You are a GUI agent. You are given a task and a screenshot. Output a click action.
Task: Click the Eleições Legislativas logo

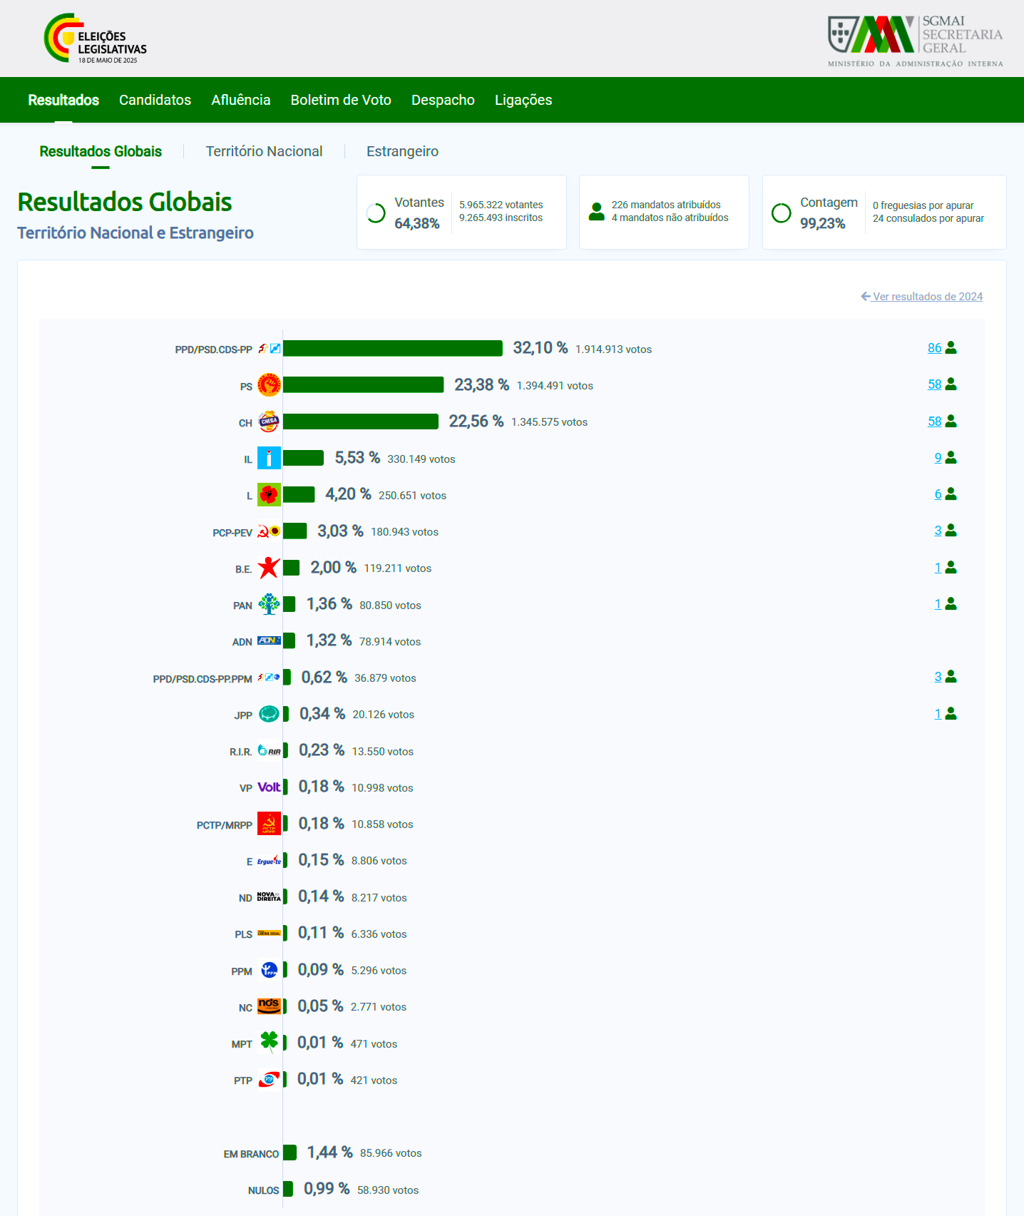click(x=95, y=39)
